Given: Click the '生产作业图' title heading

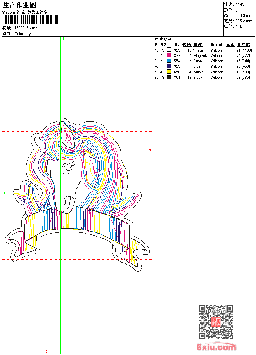Looking at the screenshot, I should (x=19, y=5).
